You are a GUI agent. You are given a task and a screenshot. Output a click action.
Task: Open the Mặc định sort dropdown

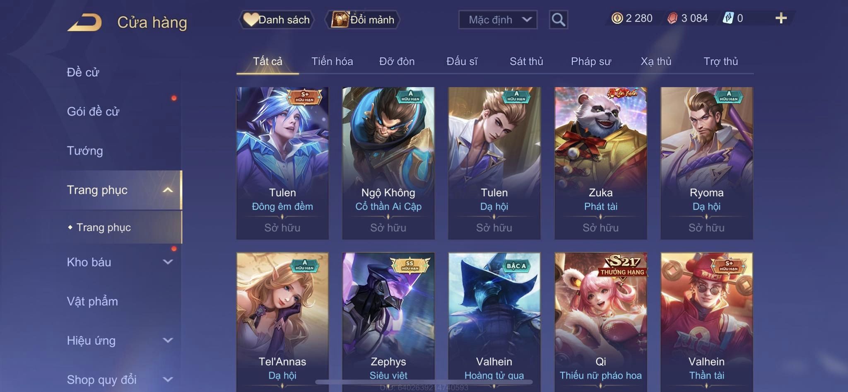tap(498, 19)
